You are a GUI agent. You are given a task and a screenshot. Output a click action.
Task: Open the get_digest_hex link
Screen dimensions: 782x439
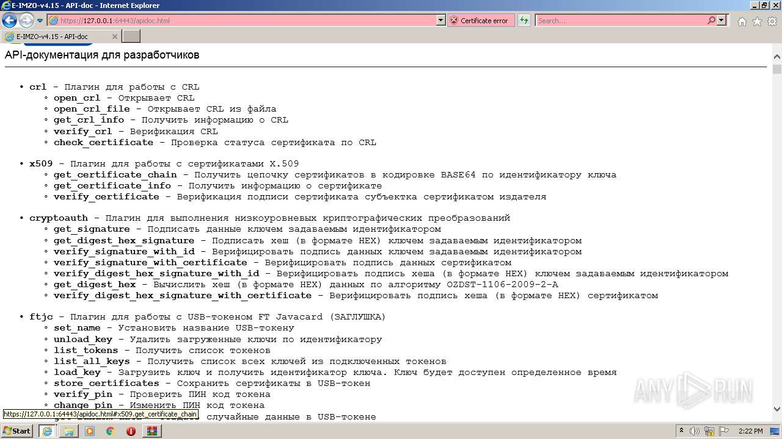(x=95, y=284)
